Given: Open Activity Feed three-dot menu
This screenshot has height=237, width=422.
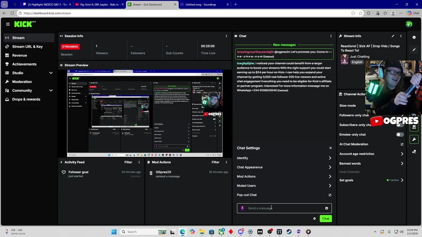Looking at the screenshot, I should (x=139, y=162).
